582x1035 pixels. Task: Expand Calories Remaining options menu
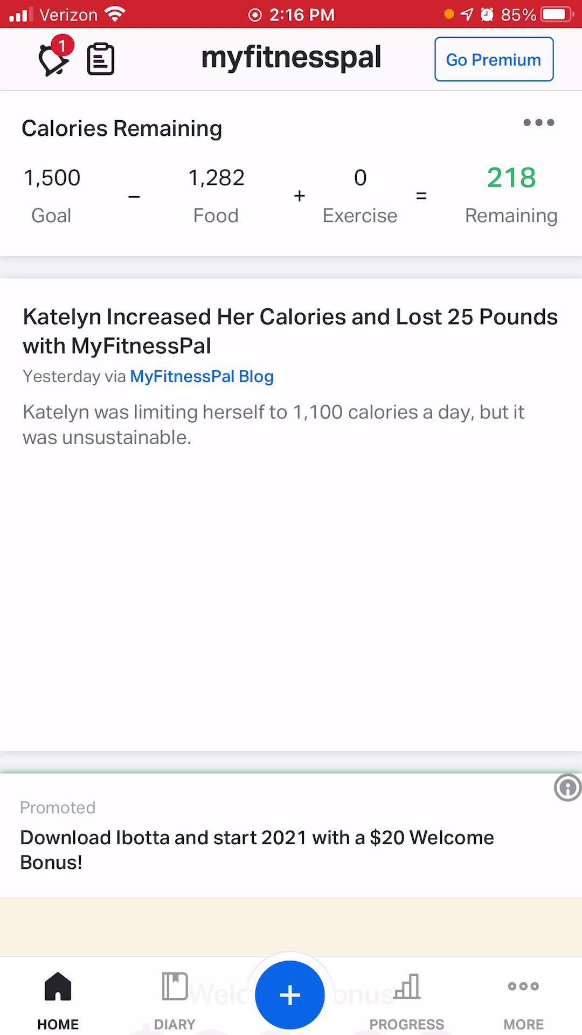point(538,123)
